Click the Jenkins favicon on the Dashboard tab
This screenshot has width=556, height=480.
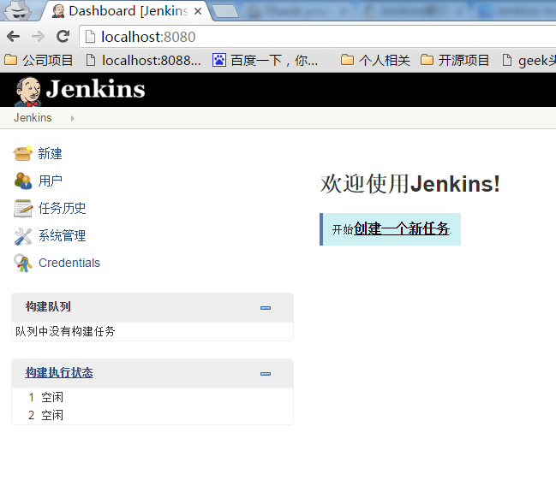coord(58,11)
